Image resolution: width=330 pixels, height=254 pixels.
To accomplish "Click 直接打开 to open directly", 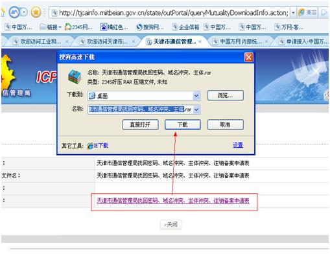I will [x=140, y=124].
